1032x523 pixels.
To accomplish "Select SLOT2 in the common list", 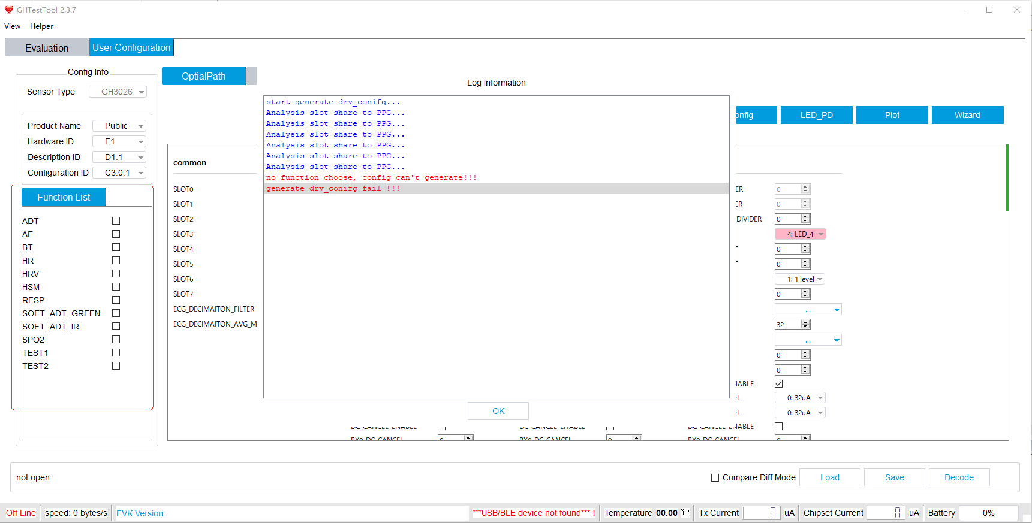I will [183, 219].
